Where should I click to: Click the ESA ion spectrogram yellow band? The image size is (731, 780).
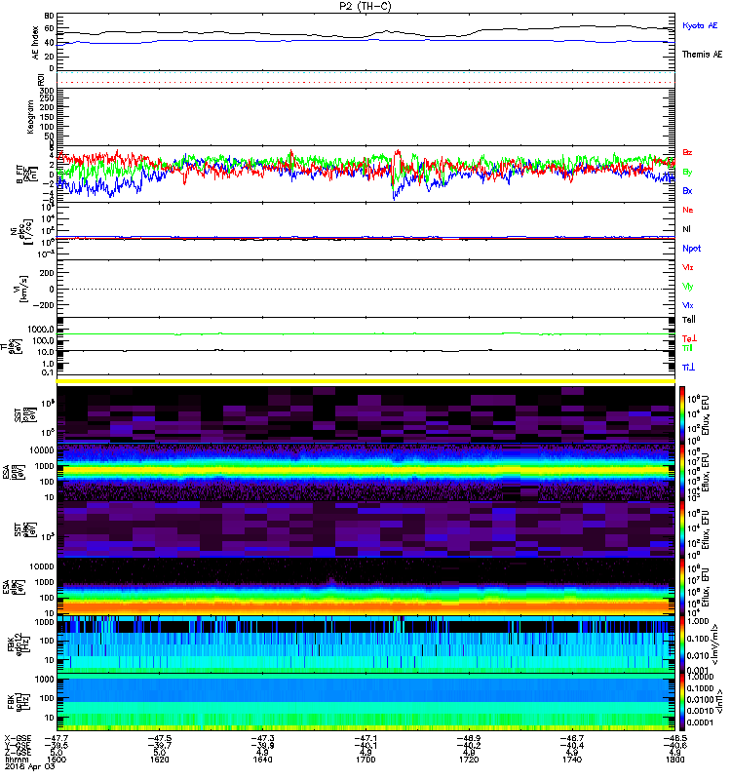pyautogui.click(x=365, y=470)
